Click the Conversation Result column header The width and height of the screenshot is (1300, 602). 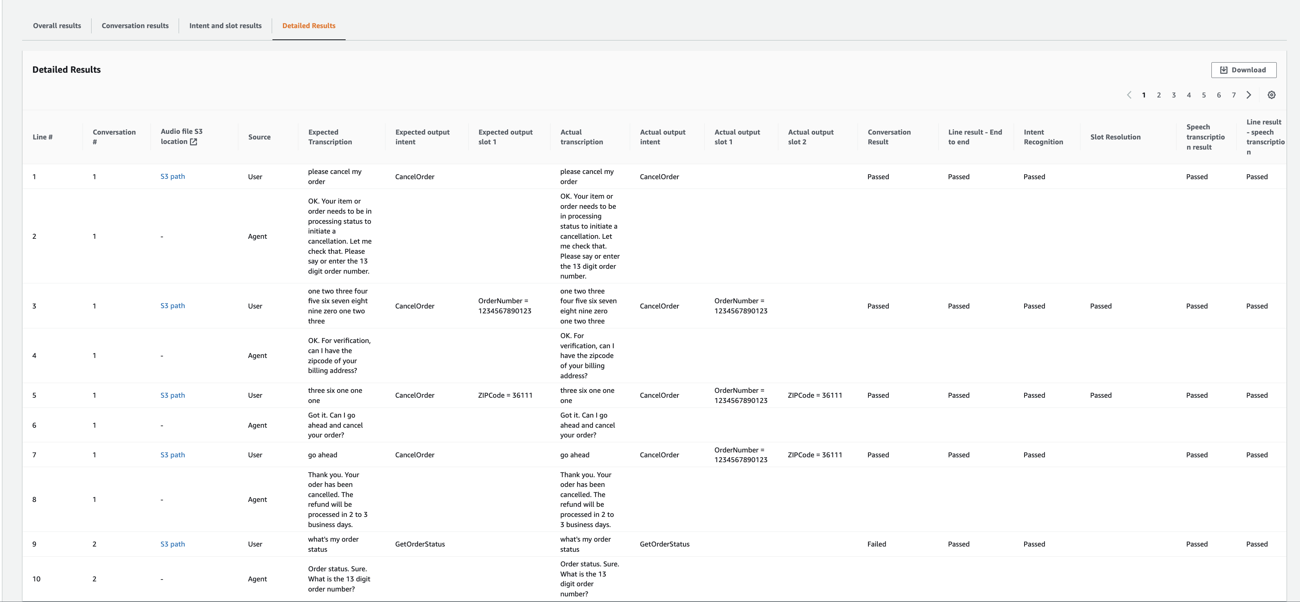pyautogui.click(x=889, y=137)
